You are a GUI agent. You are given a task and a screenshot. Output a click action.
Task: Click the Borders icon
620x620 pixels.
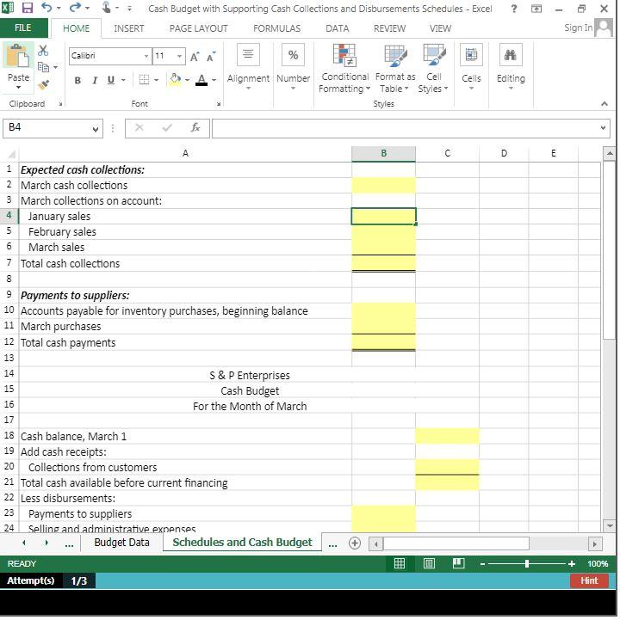pyautogui.click(x=144, y=80)
